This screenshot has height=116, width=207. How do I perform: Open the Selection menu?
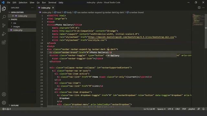(23, 3)
